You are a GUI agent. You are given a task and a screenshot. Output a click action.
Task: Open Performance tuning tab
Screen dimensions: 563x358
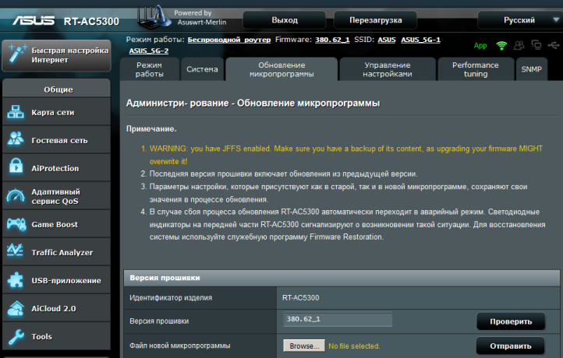point(476,69)
